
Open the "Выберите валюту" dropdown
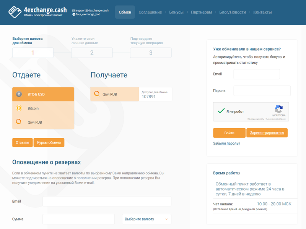pos(146,219)
